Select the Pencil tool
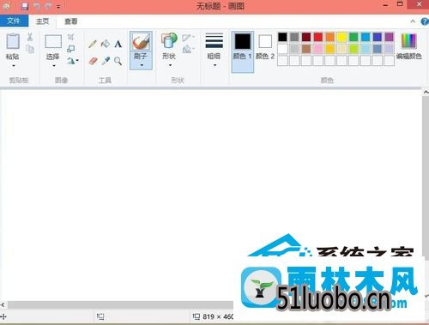The height and width of the screenshot is (325, 429). 93,44
